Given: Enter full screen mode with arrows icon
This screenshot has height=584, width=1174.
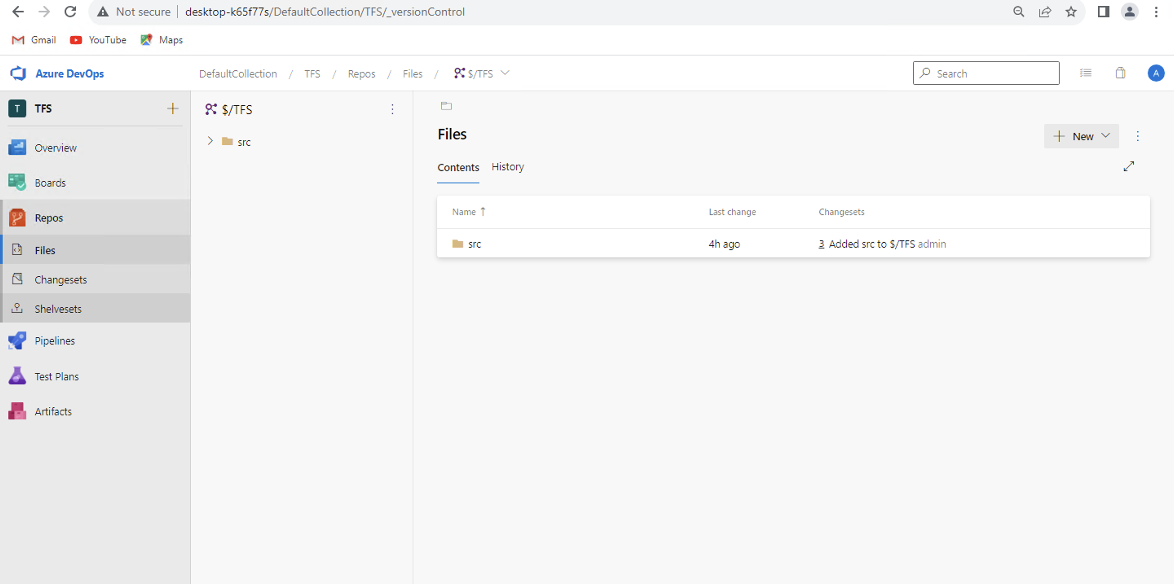Looking at the screenshot, I should [1129, 167].
